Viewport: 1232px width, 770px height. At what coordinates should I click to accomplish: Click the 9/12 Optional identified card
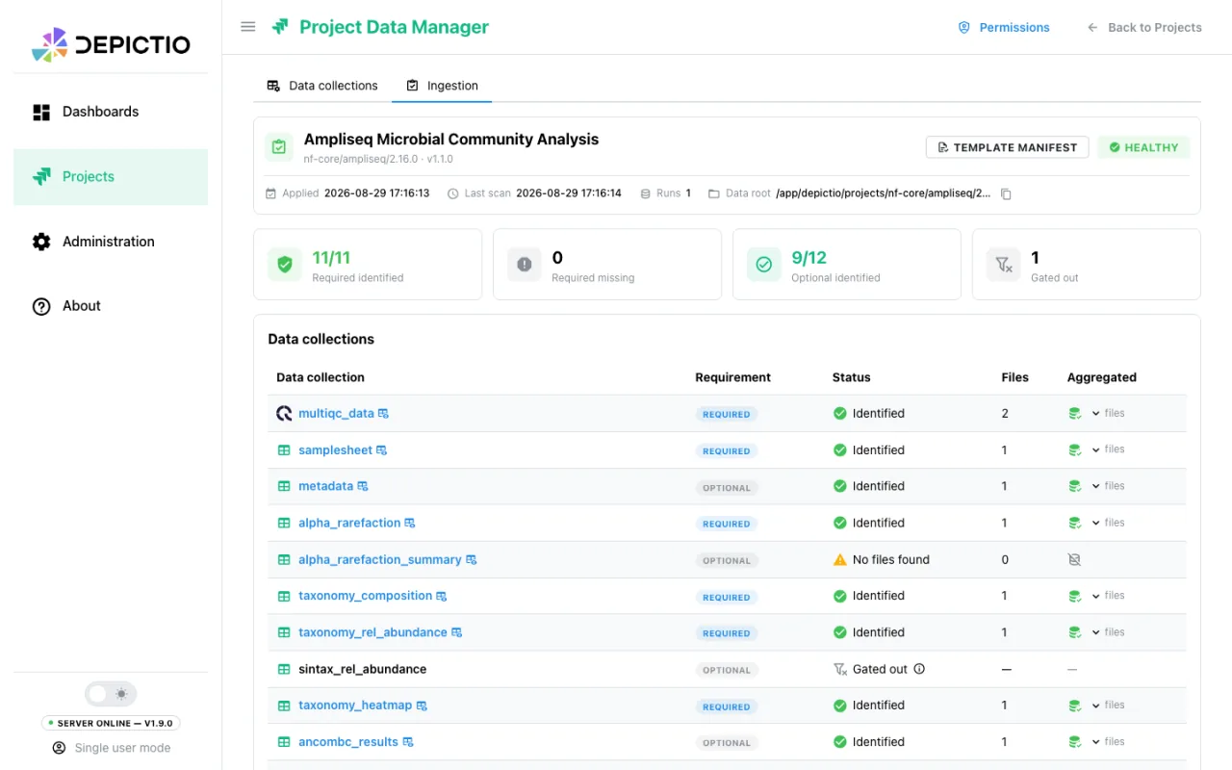pos(847,265)
